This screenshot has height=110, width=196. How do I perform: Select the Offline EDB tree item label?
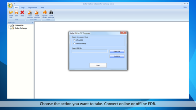click(19, 26)
